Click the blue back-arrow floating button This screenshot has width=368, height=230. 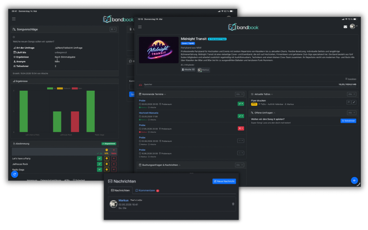tap(355, 180)
